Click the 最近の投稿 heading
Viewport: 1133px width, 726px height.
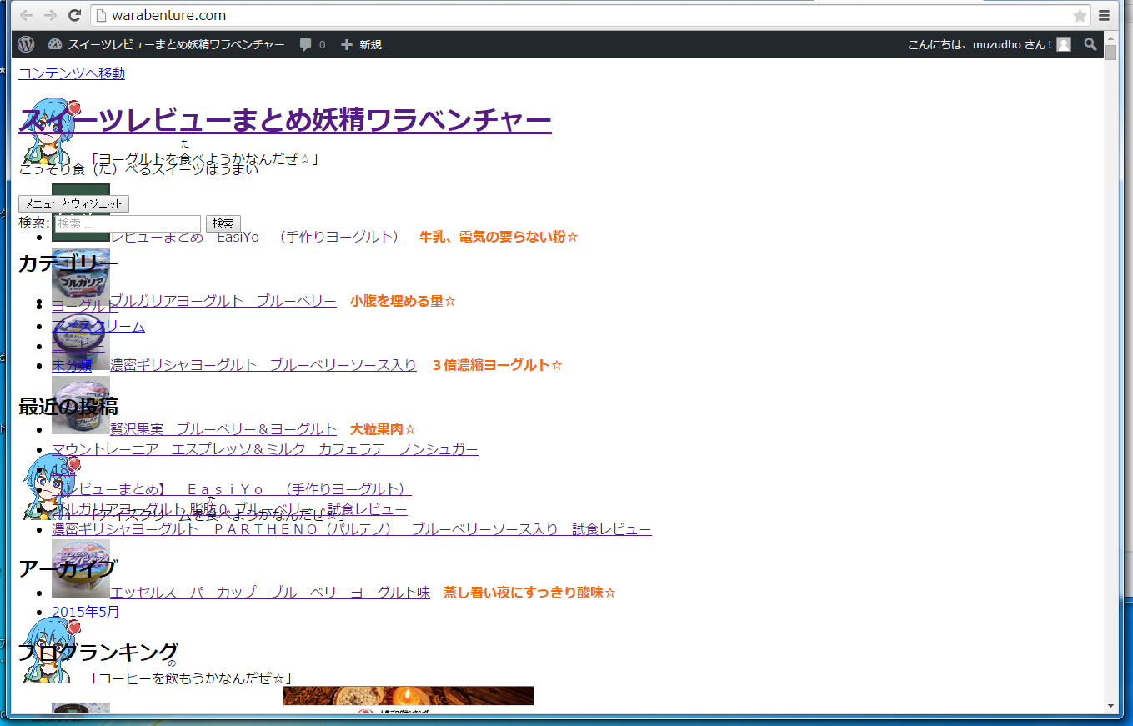[68, 407]
